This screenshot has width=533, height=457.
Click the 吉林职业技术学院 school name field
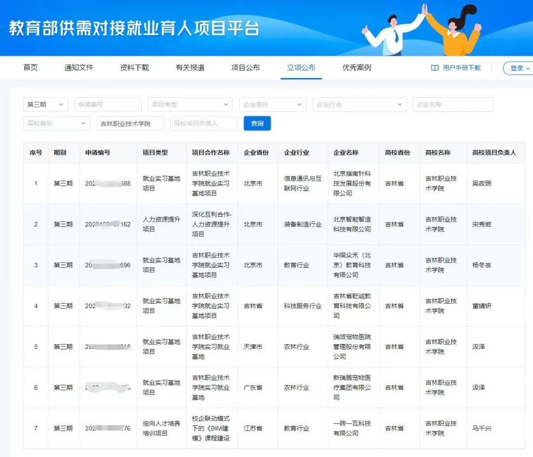point(130,123)
